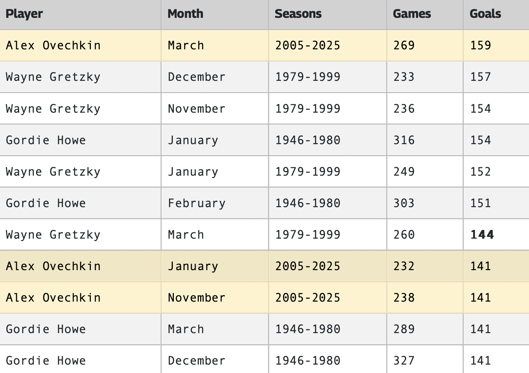Click Alex Ovechkin in January row
Screen dimensions: 529x373
[53, 266]
